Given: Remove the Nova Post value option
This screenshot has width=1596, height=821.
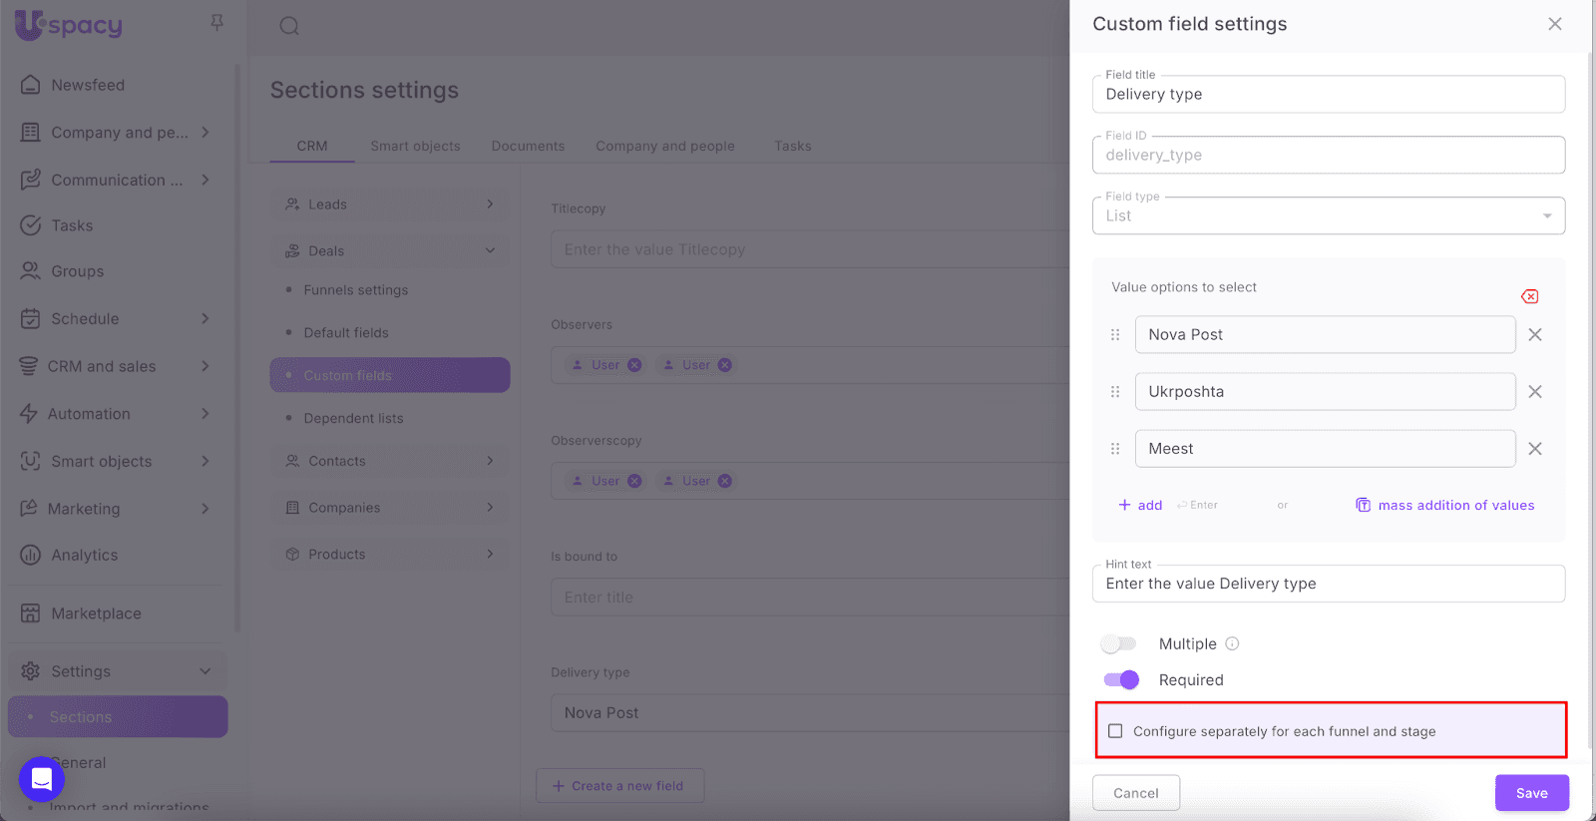Looking at the screenshot, I should tap(1535, 335).
